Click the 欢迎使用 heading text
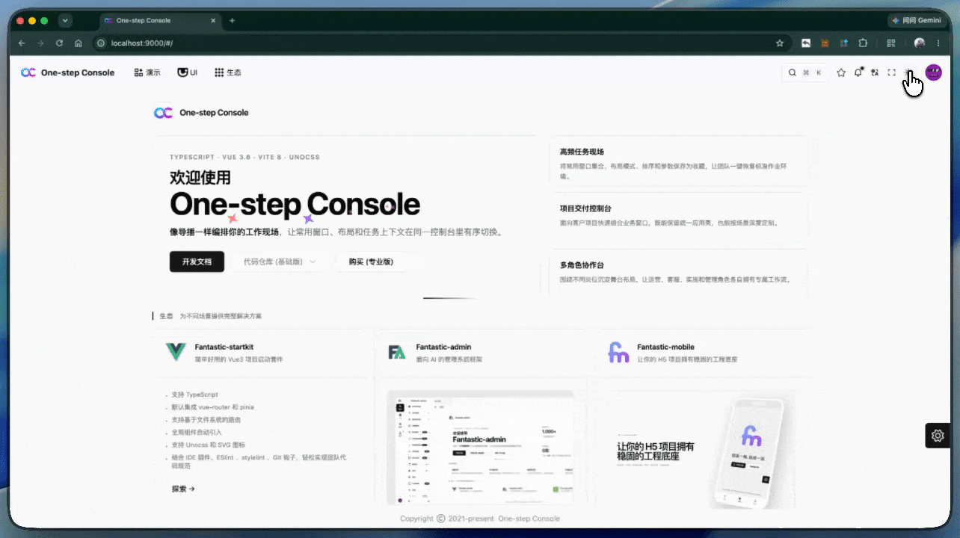This screenshot has height=538, width=960. pyautogui.click(x=200, y=178)
